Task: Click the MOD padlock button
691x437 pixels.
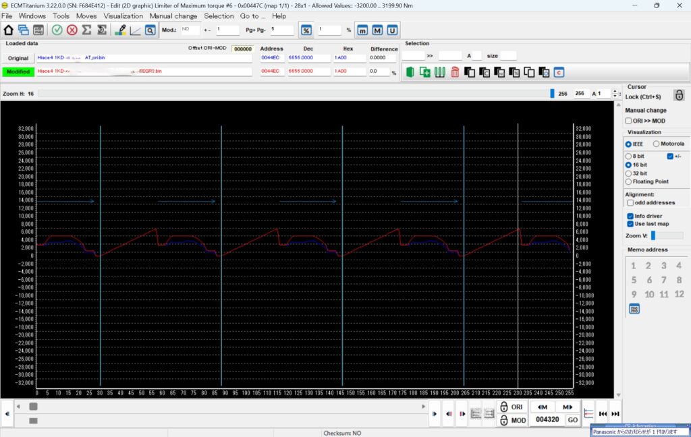Action: (x=512, y=420)
